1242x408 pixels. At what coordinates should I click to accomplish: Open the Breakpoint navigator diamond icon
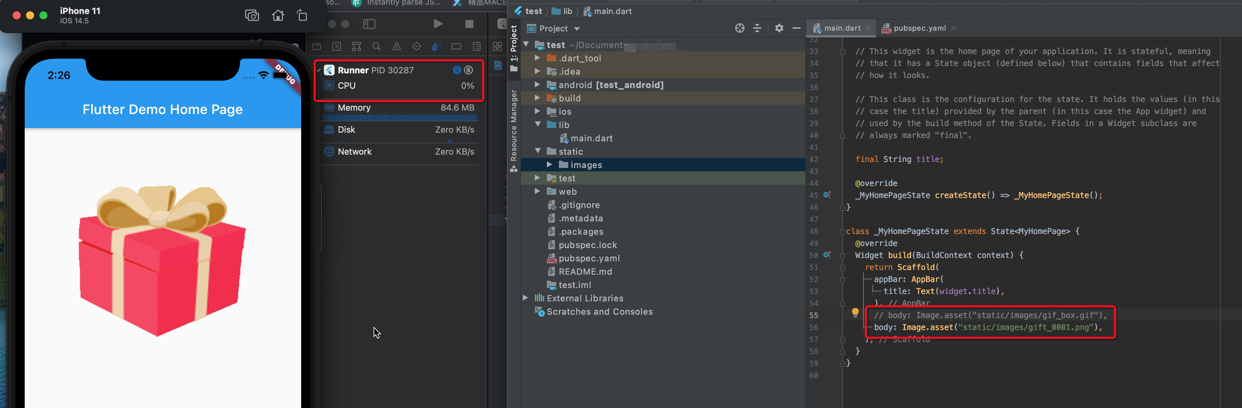tap(416, 46)
